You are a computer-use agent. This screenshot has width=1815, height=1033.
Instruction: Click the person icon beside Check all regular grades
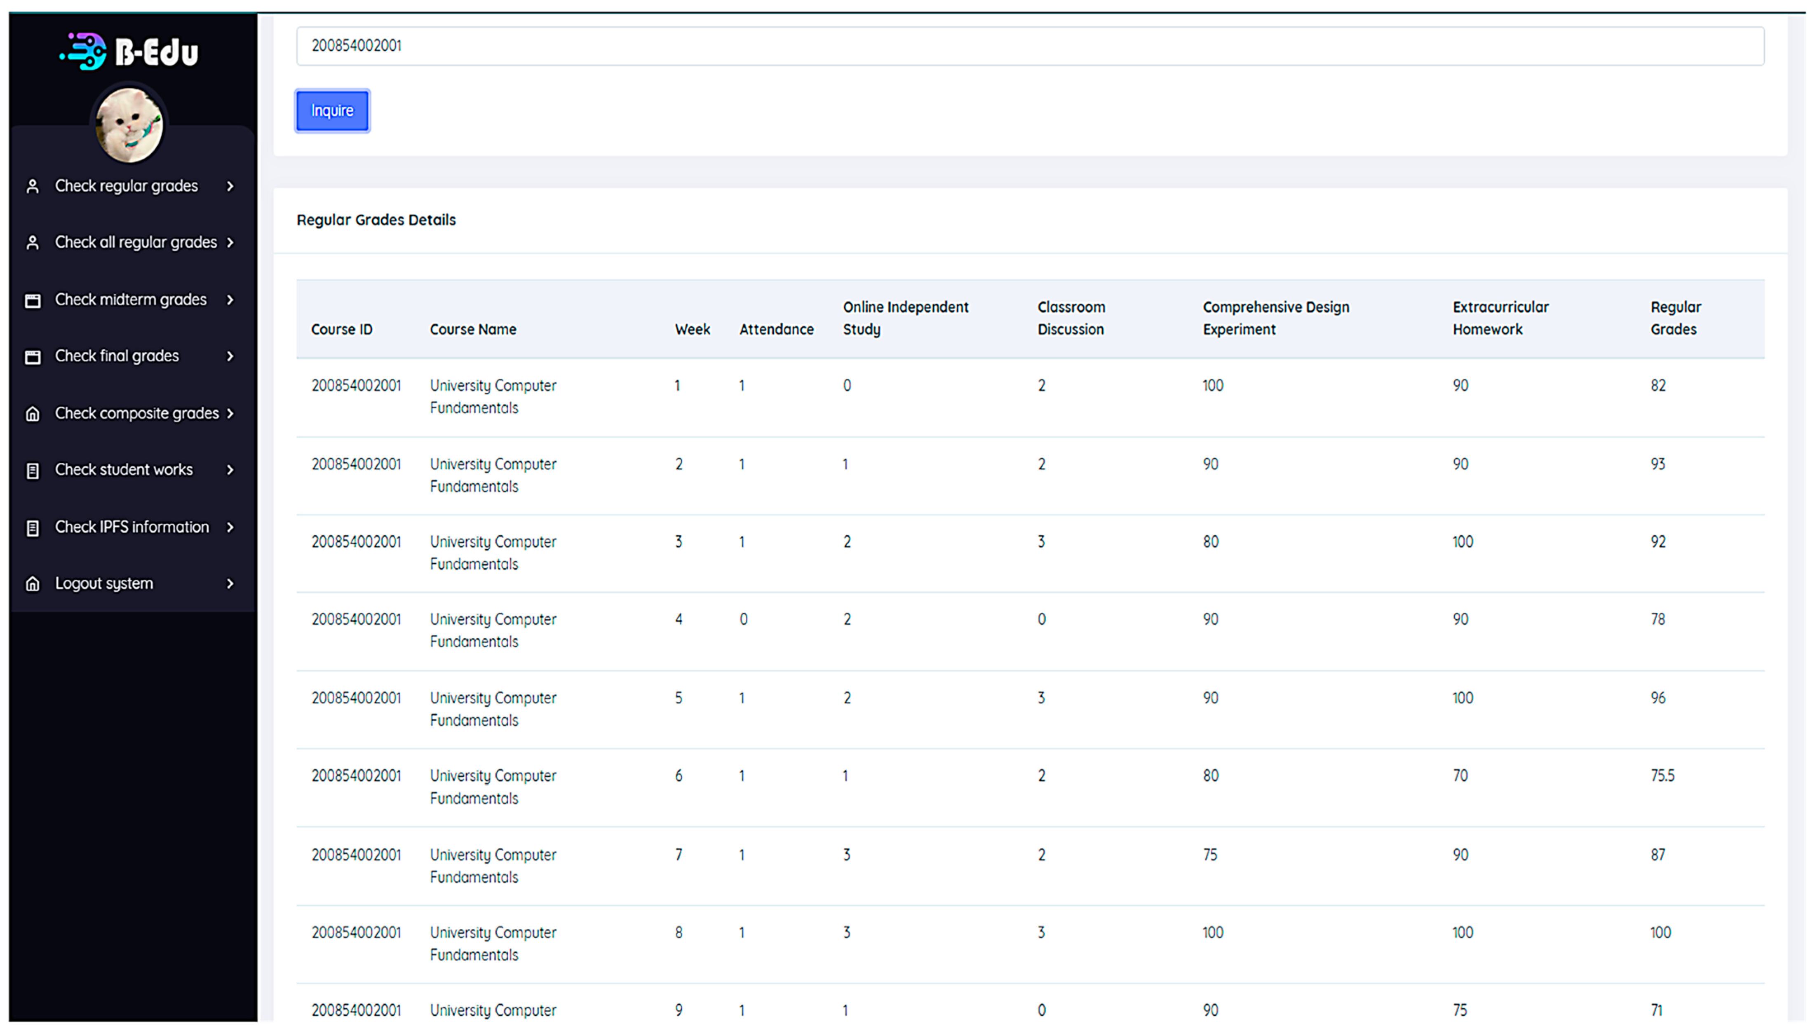[33, 243]
